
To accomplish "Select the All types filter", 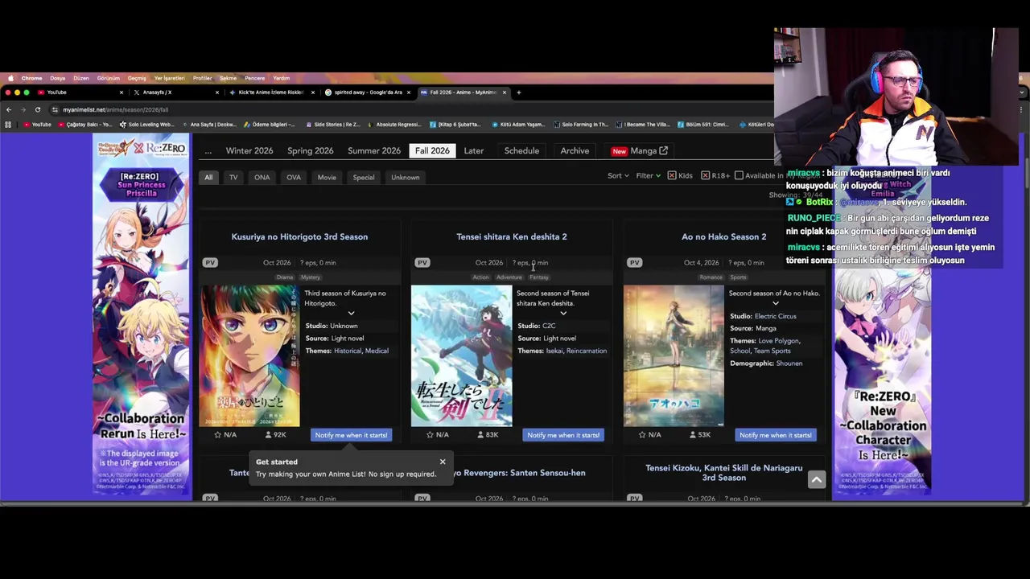I will [208, 177].
